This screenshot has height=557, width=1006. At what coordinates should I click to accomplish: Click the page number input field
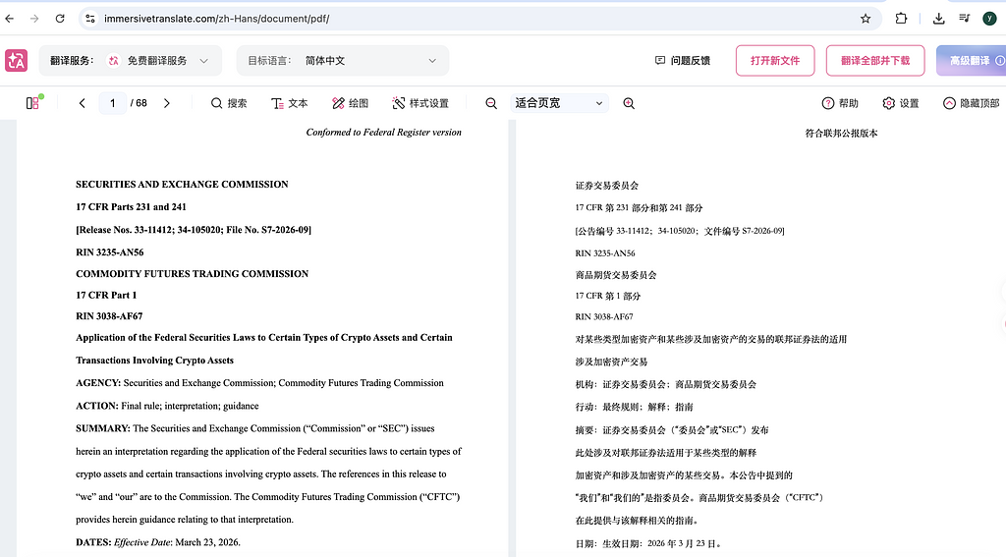pyautogui.click(x=113, y=103)
